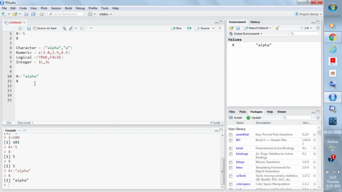Open Chrome from the Windows taskbar
Screen dimensions: 342x192
tap(332, 37)
